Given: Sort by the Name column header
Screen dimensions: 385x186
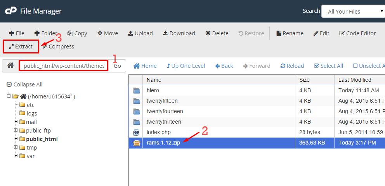Looking at the screenshot, I should pyautogui.click(x=219, y=80).
